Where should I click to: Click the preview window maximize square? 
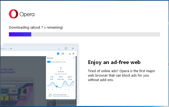click(66, 49)
